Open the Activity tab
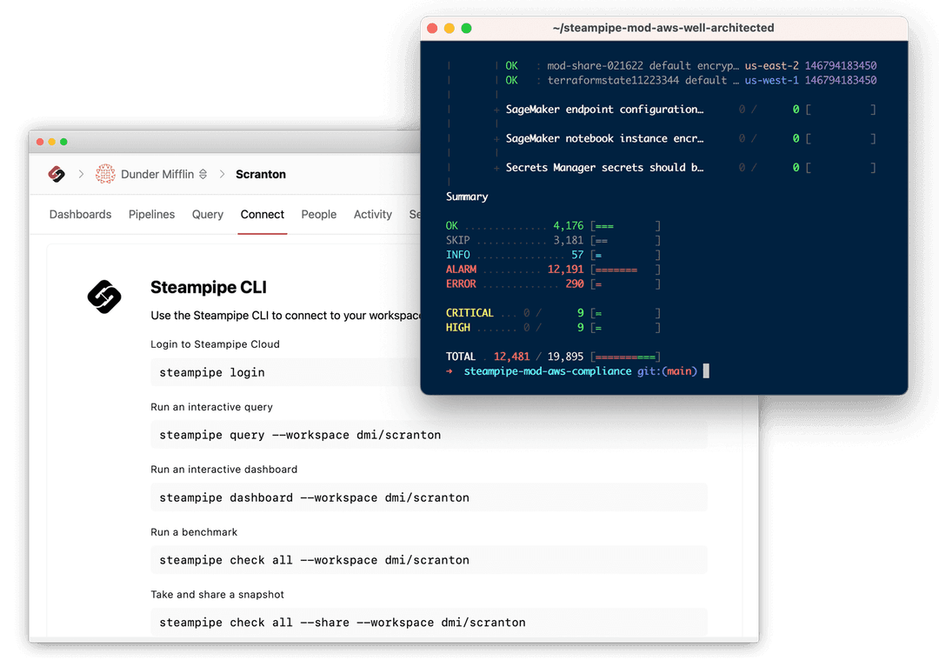This screenshot has width=939, height=667. (372, 214)
